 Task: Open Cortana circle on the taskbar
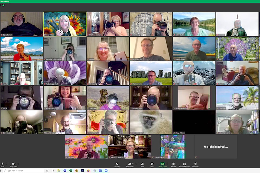(47, 171)
